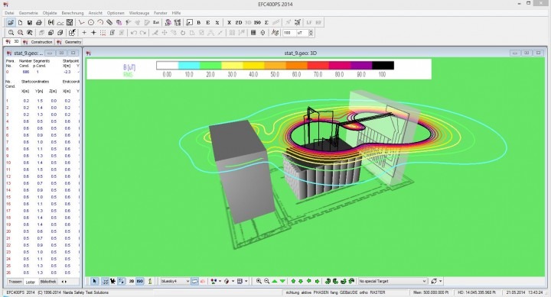Click the Sigma sum icon in the toolbar
551x297 pixels.
[x=266, y=22]
